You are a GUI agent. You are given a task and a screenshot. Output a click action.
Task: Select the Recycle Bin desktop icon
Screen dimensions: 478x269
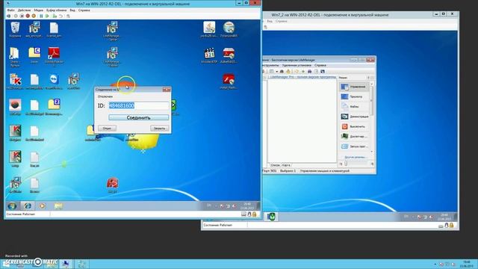[15, 30]
